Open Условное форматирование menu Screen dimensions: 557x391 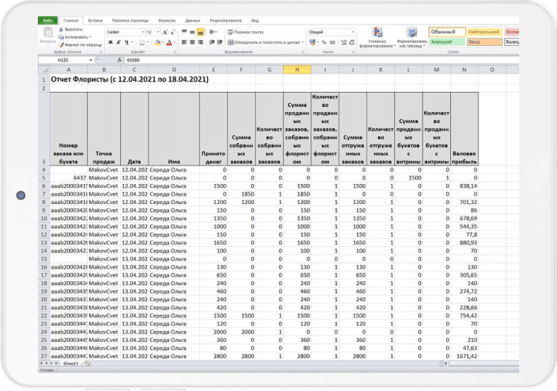[x=377, y=38]
